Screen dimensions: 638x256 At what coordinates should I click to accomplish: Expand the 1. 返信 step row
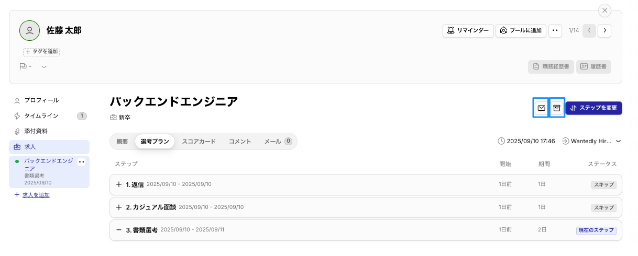click(x=119, y=184)
